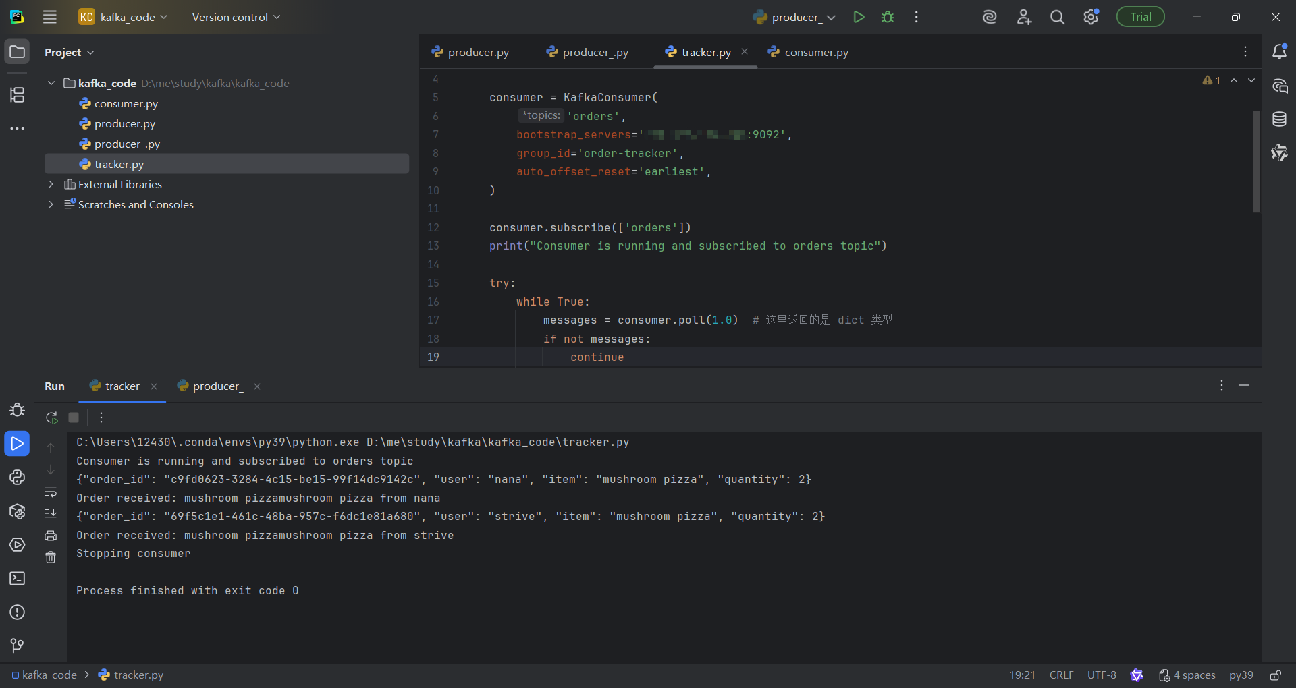The width and height of the screenshot is (1296, 688).
Task: Print the console output
Action: (x=51, y=536)
